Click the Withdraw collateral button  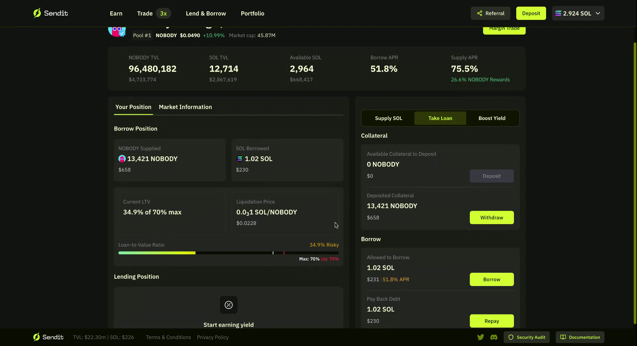pyautogui.click(x=491, y=218)
